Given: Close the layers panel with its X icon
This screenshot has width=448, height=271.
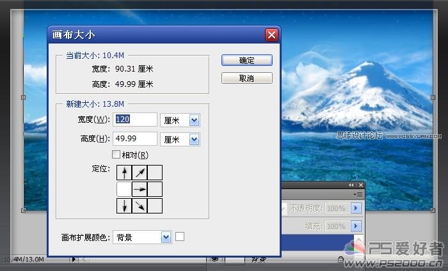Looking at the screenshot, I should [361, 185].
